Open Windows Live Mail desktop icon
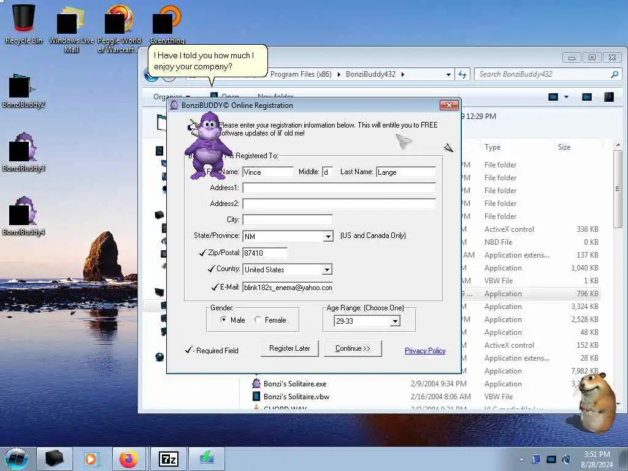This screenshot has width=628, height=471. coord(71,29)
